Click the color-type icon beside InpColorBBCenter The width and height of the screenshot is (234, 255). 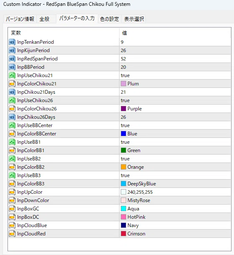[12, 134]
